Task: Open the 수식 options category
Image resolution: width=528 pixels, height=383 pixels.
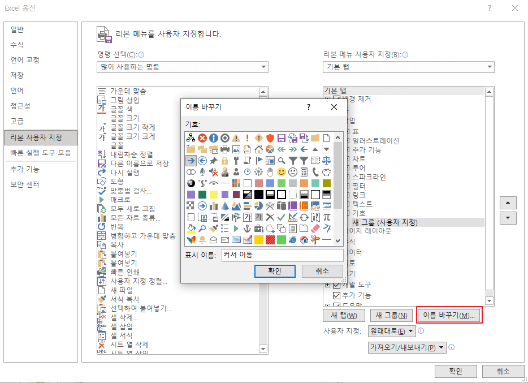Action: [17, 45]
